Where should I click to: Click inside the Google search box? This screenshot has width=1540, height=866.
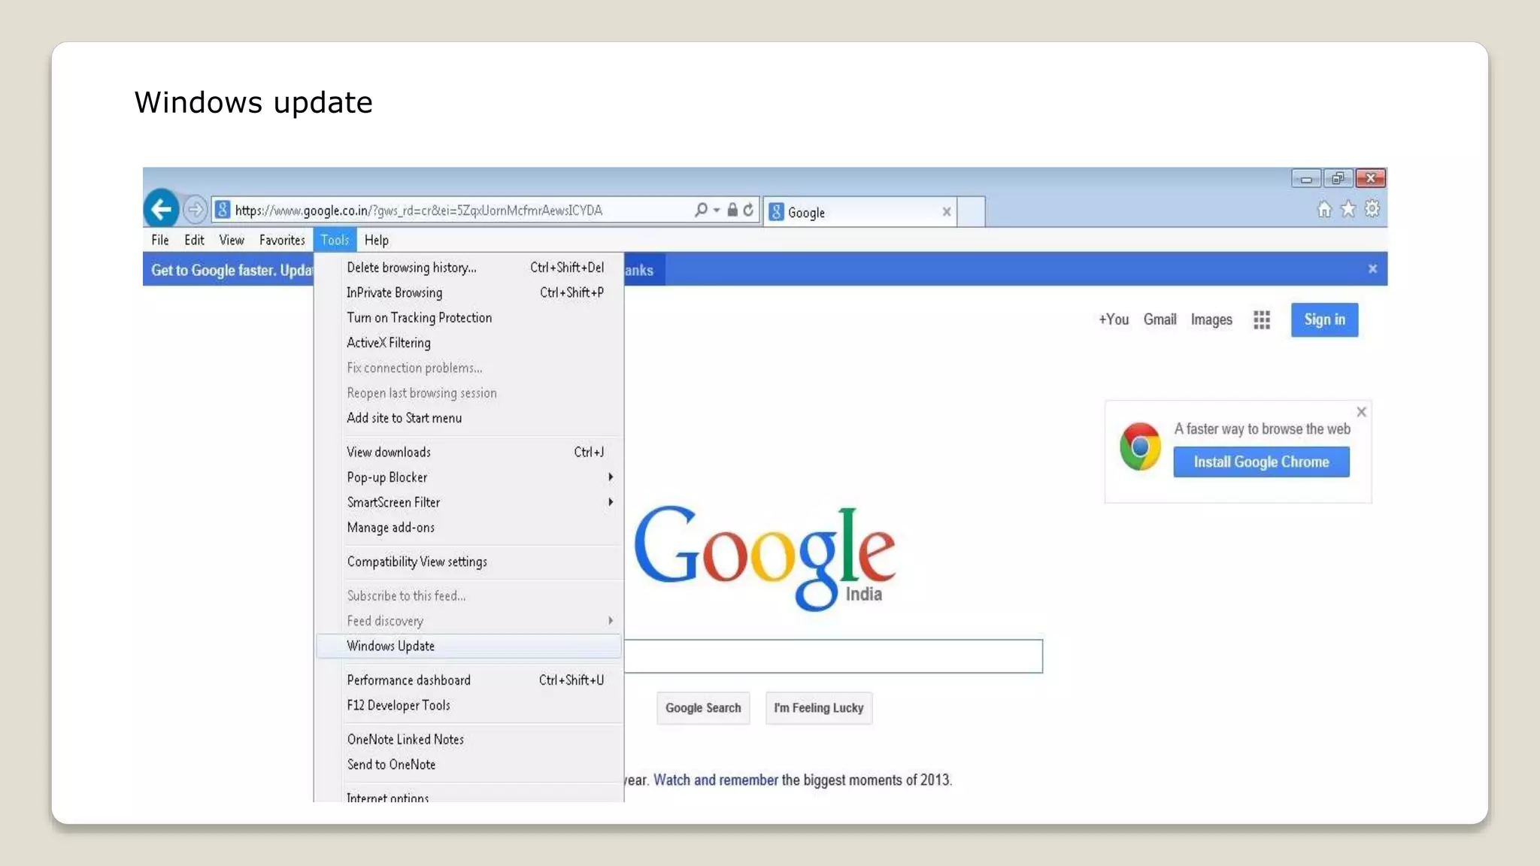[x=833, y=656]
